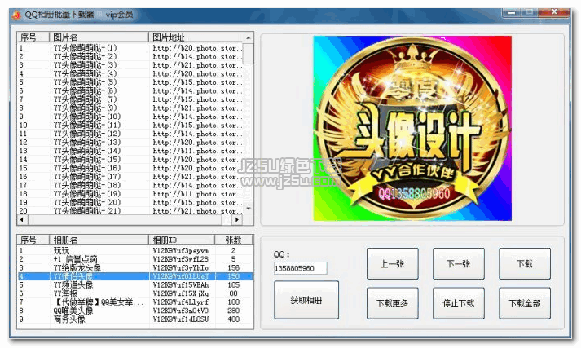Focus the QQ number input field

[301, 268]
